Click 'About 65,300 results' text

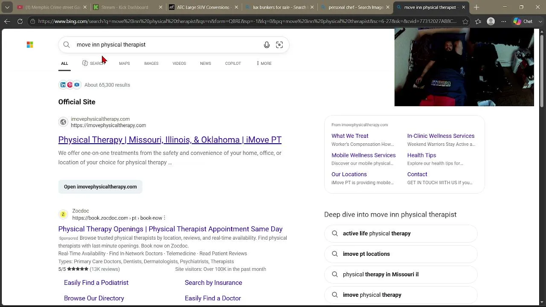pyautogui.click(x=107, y=85)
